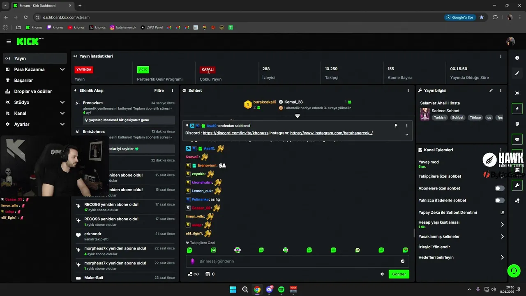Click the wrench icon in the right sidebar
This screenshot has width=526, height=296.
coord(517,185)
